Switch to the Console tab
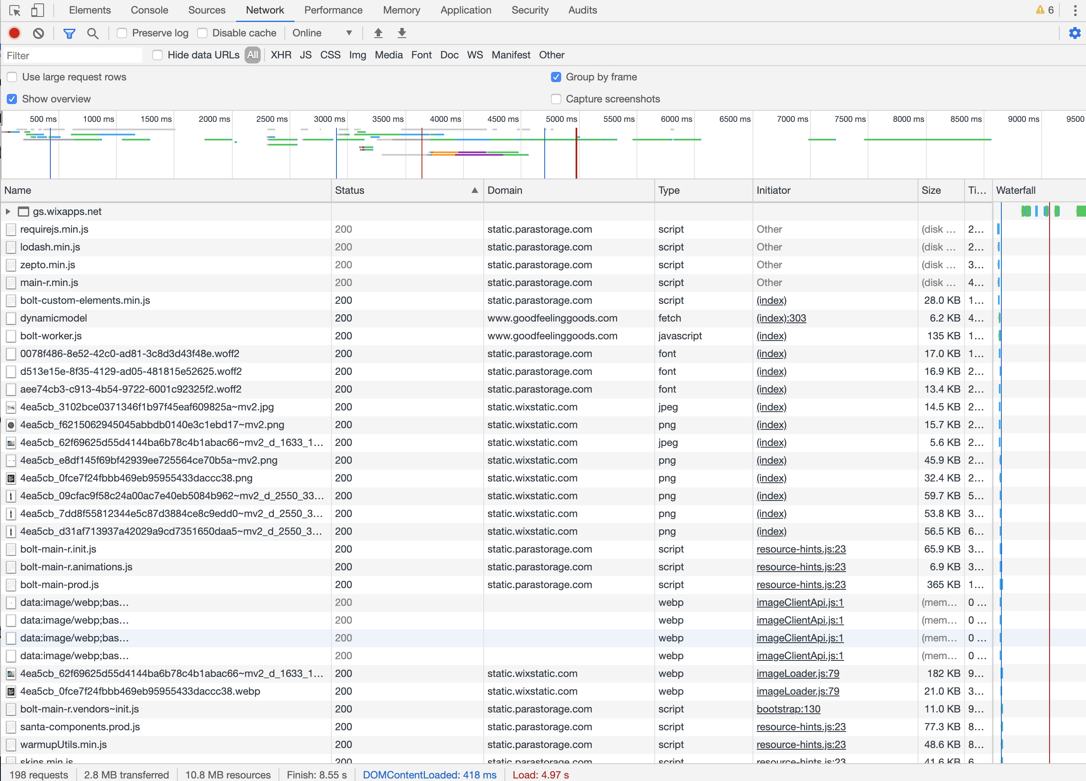The height and width of the screenshot is (781, 1086). [x=149, y=10]
